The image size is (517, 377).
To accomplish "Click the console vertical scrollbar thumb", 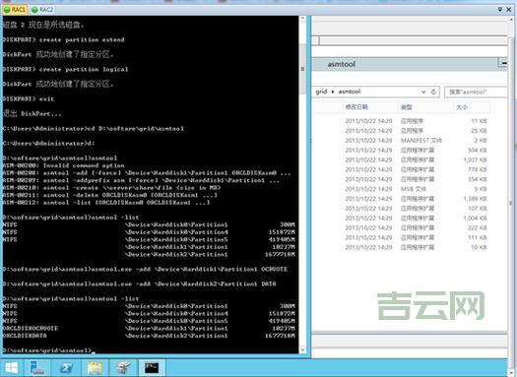I will point(302,69).
